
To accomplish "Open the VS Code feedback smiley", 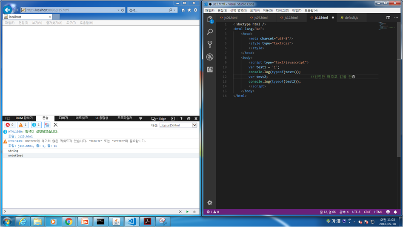I will (388, 212).
